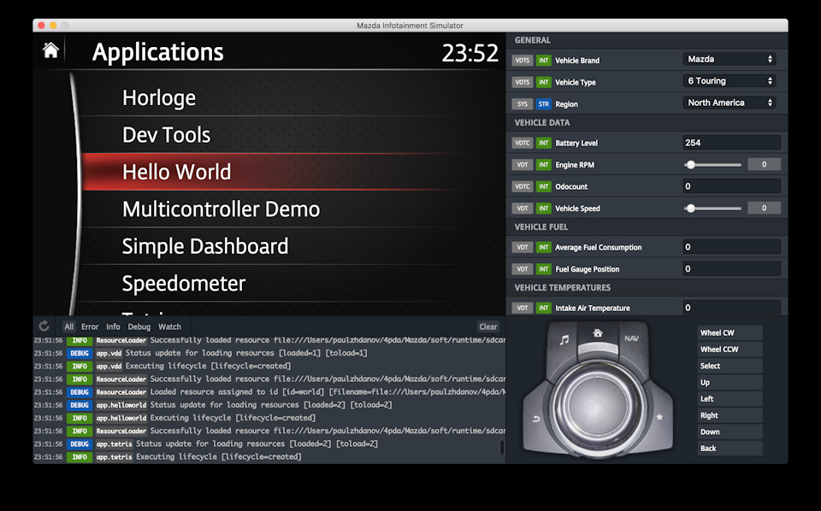Click the center rotary knob of multicontroller

(x=597, y=405)
